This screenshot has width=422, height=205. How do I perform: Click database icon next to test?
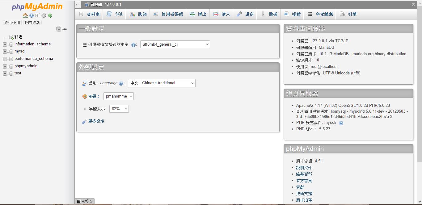[11, 73]
